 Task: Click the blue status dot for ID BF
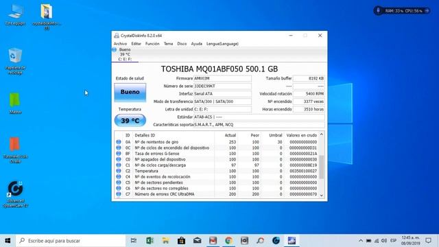[x=119, y=154]
